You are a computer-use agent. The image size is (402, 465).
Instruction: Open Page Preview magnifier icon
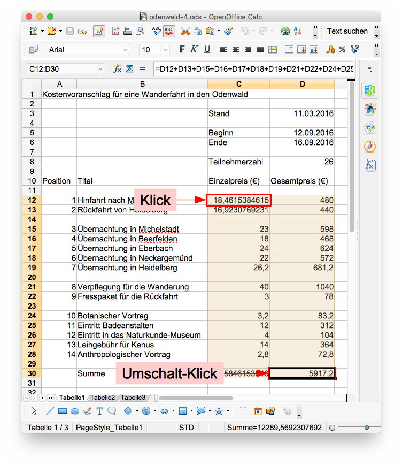point(140,31)
